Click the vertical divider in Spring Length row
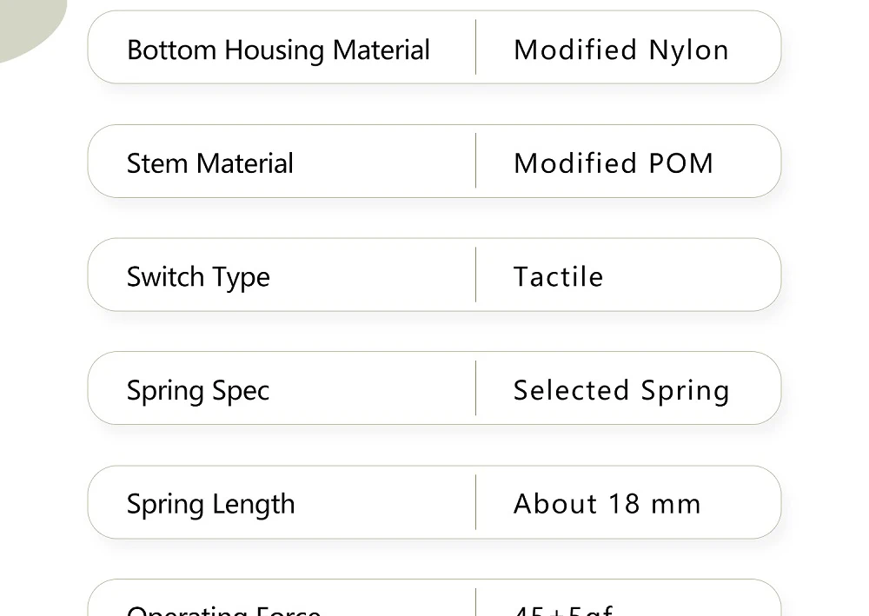 pos(475,502)
